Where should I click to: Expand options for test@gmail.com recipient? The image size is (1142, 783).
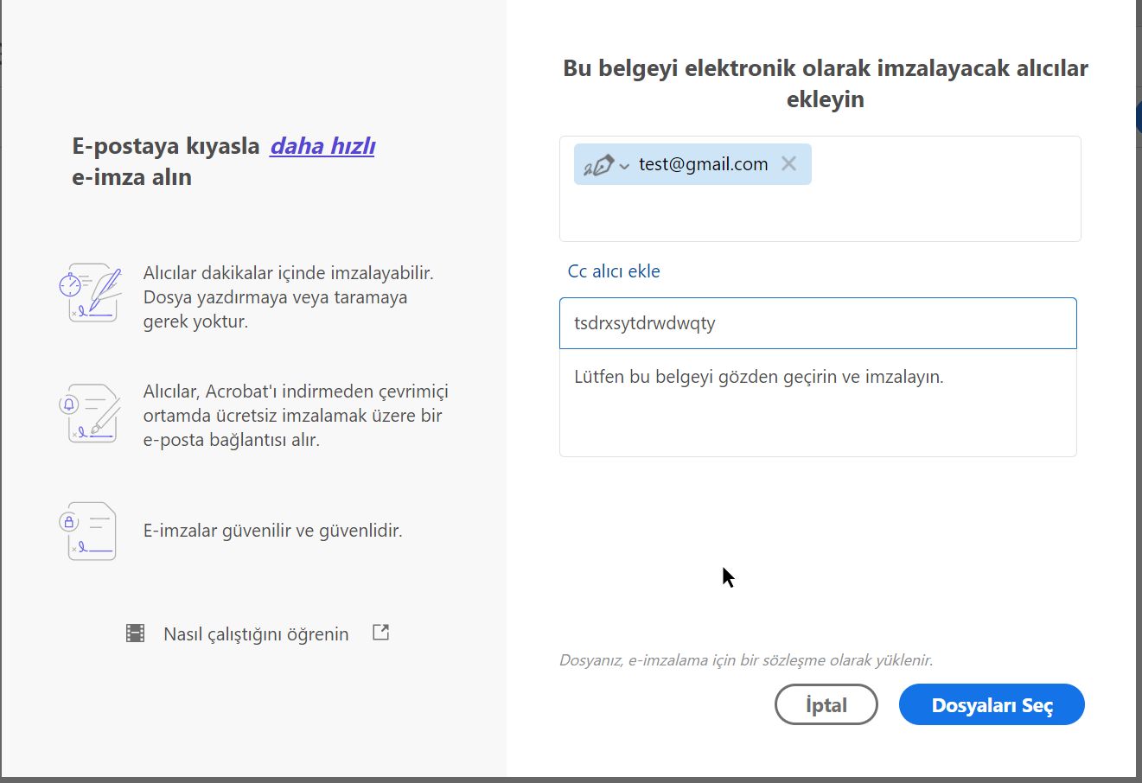(x=622, y=164)
